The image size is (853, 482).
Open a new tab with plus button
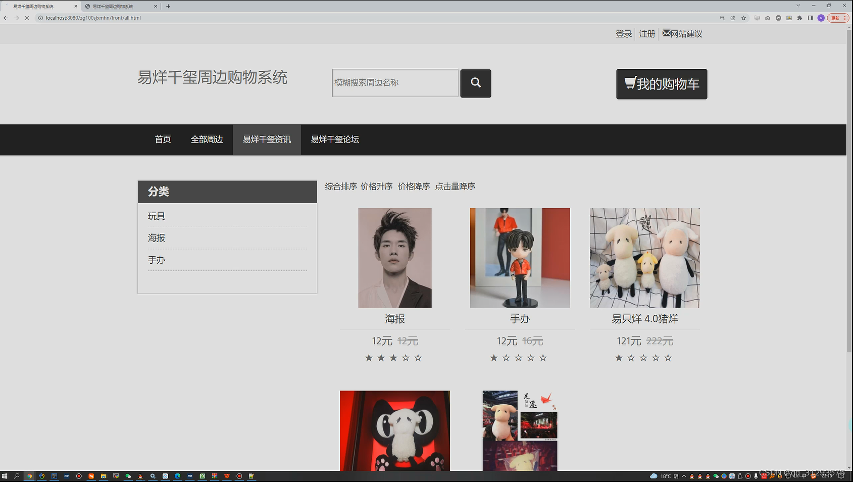[x=168, y=6]
